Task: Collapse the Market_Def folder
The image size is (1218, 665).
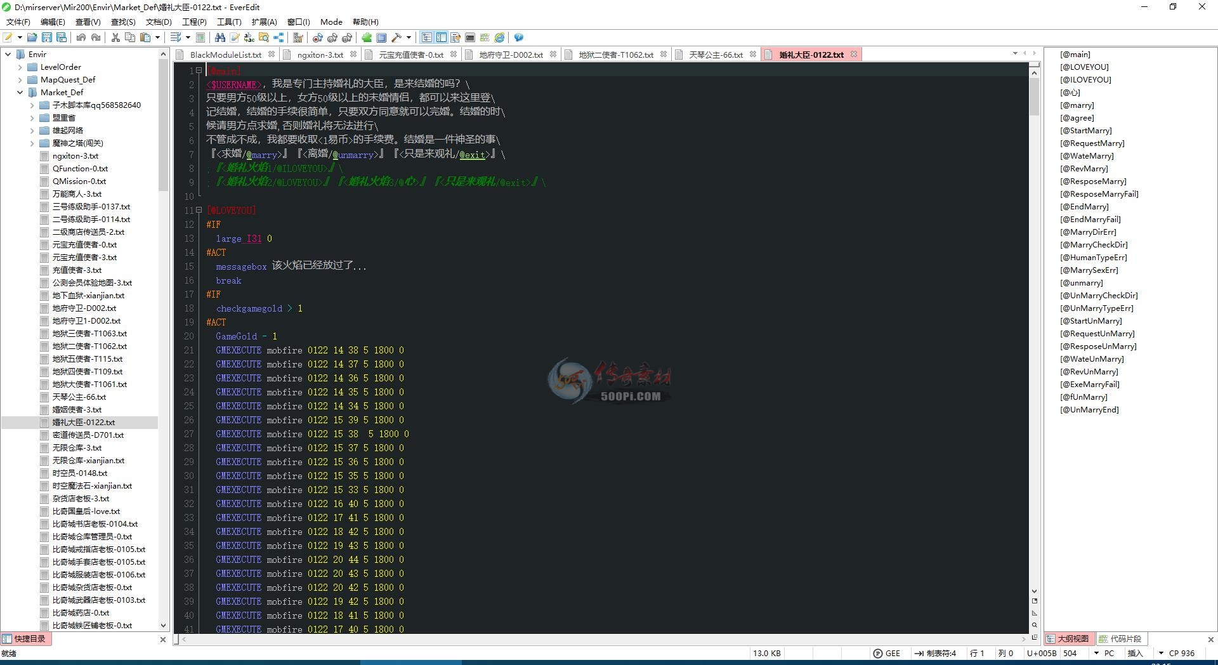Action: pyautogui.click(x=20, y=93)
